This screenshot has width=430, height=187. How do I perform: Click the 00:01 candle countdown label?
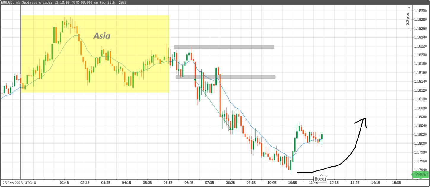[x=320, y=179]
